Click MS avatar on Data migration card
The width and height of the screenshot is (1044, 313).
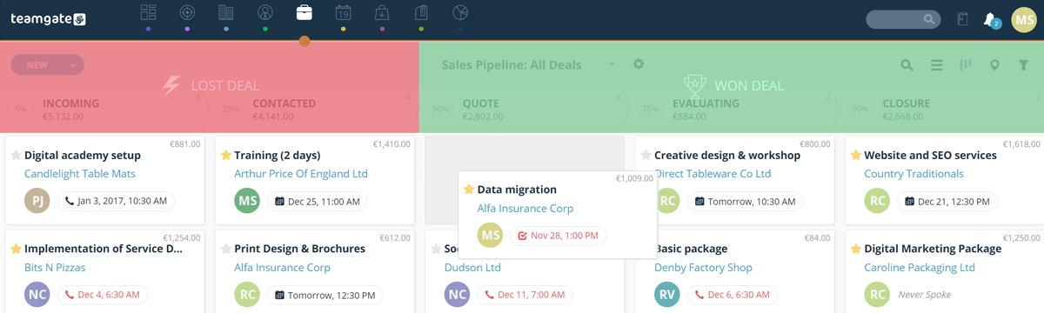click(491, 236)
